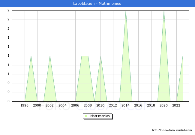Image resolution: width=195 pixels, height=135 pixels.
Task: Select the 2006 x-axis label
Action: [75, 105]
